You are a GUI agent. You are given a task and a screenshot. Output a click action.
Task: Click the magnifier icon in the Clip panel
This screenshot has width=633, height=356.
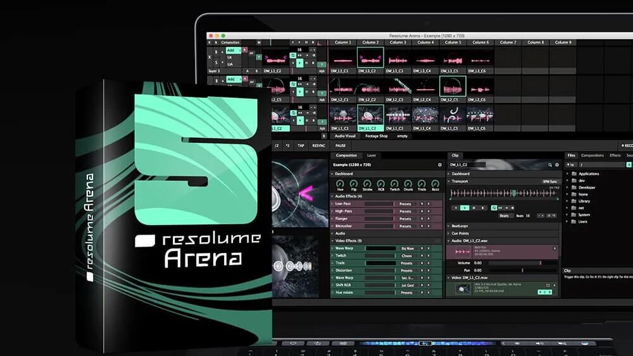tap(550, 165)
